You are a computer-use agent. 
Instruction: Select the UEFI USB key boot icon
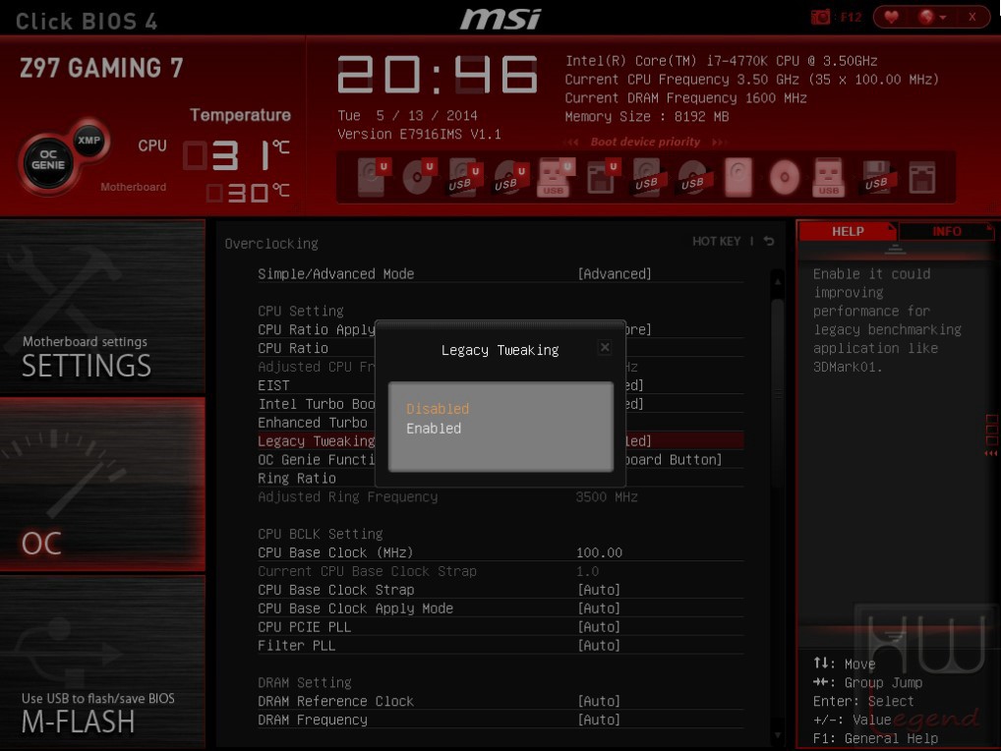(x=556, y=177)
